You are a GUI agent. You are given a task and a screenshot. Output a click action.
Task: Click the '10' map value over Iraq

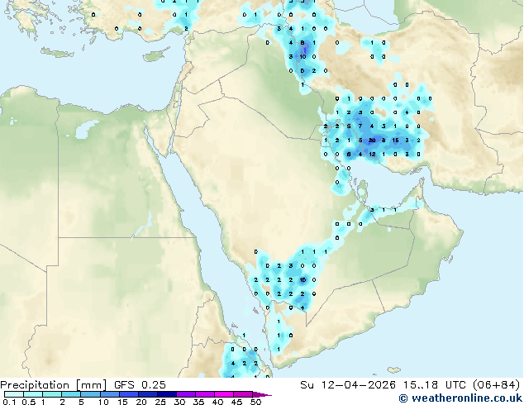click(x=302, y=57)
